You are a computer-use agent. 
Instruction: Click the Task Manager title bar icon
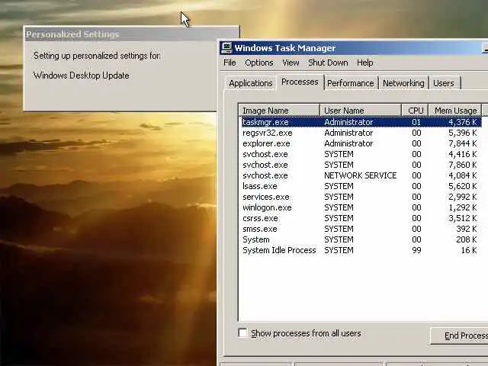[x=226, y=48]
